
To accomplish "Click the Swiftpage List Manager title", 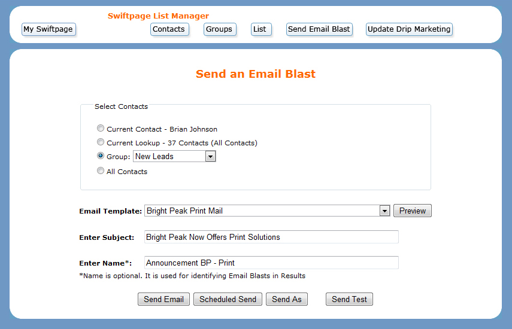I will [158, 16].
